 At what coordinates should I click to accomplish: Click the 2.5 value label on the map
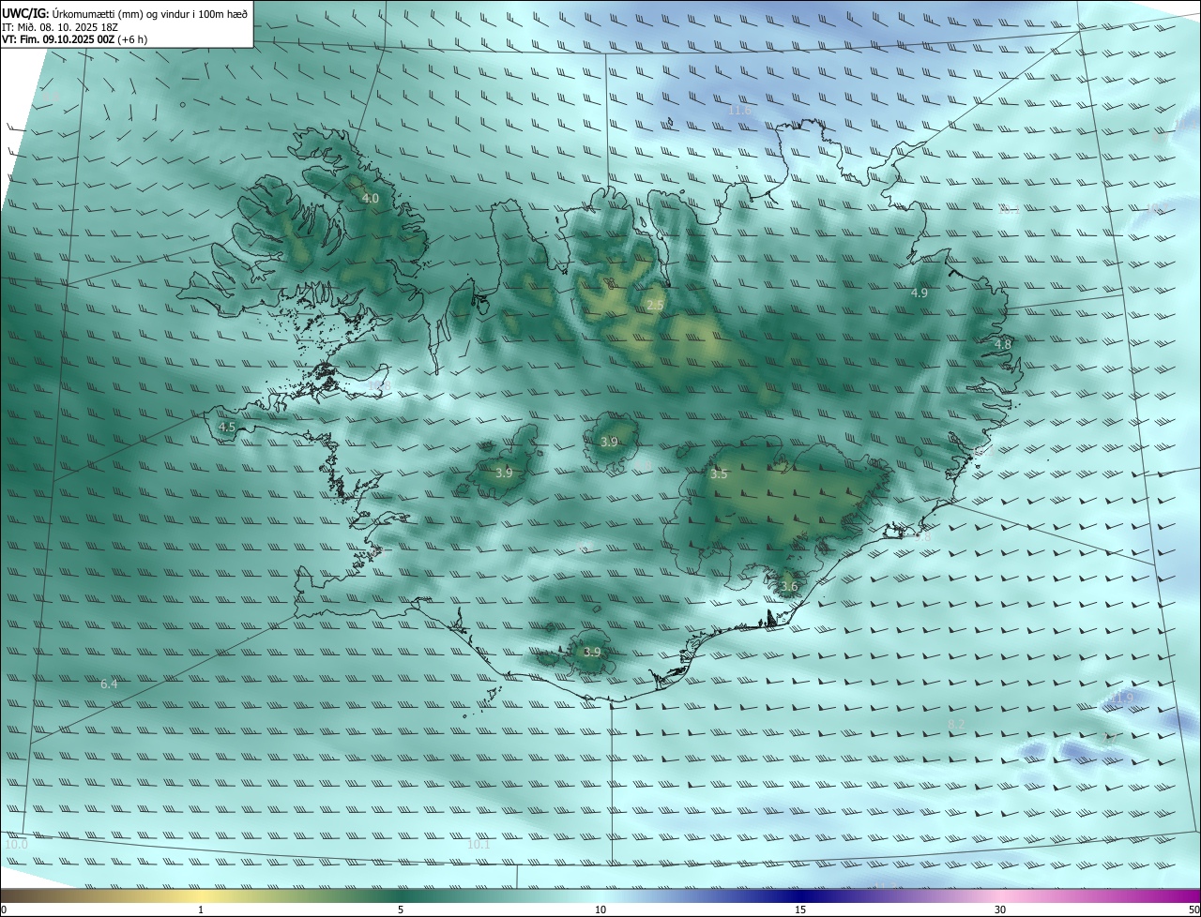coord(655,306)
